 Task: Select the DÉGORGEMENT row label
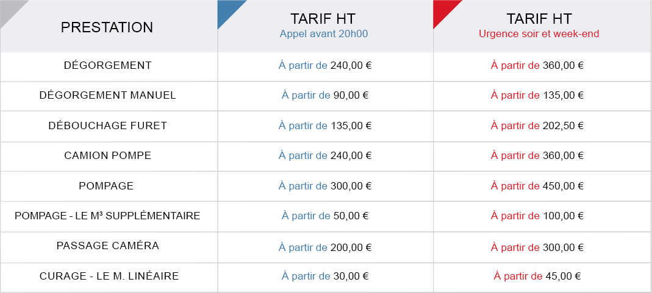108,65
